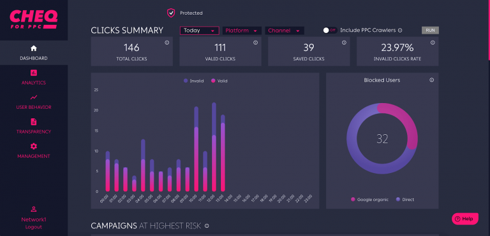This screenshot has height=236, width=490.
Task: Click the 10:00 bar in clicks chart
Action: (197, 149)
